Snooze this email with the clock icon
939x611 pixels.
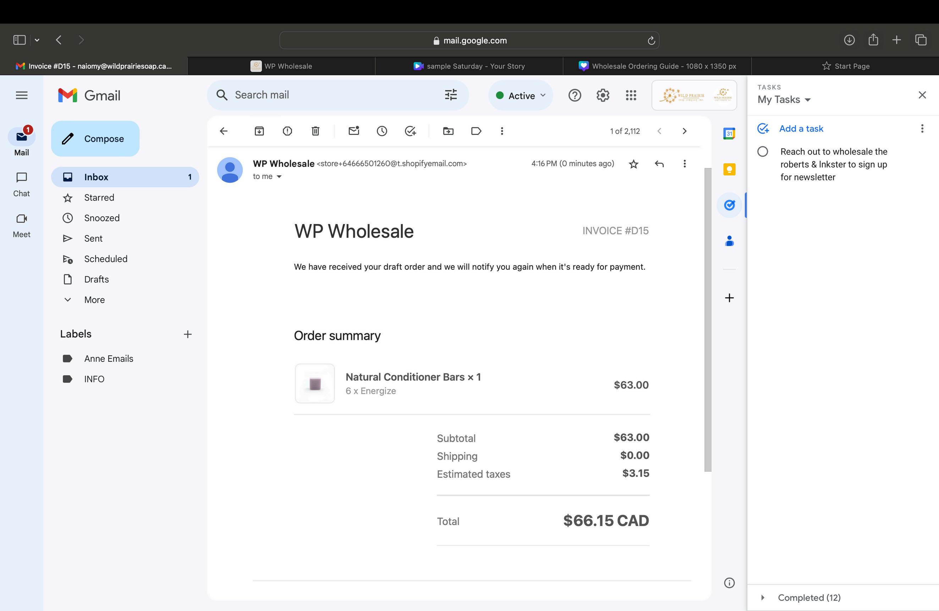[382, 131]
